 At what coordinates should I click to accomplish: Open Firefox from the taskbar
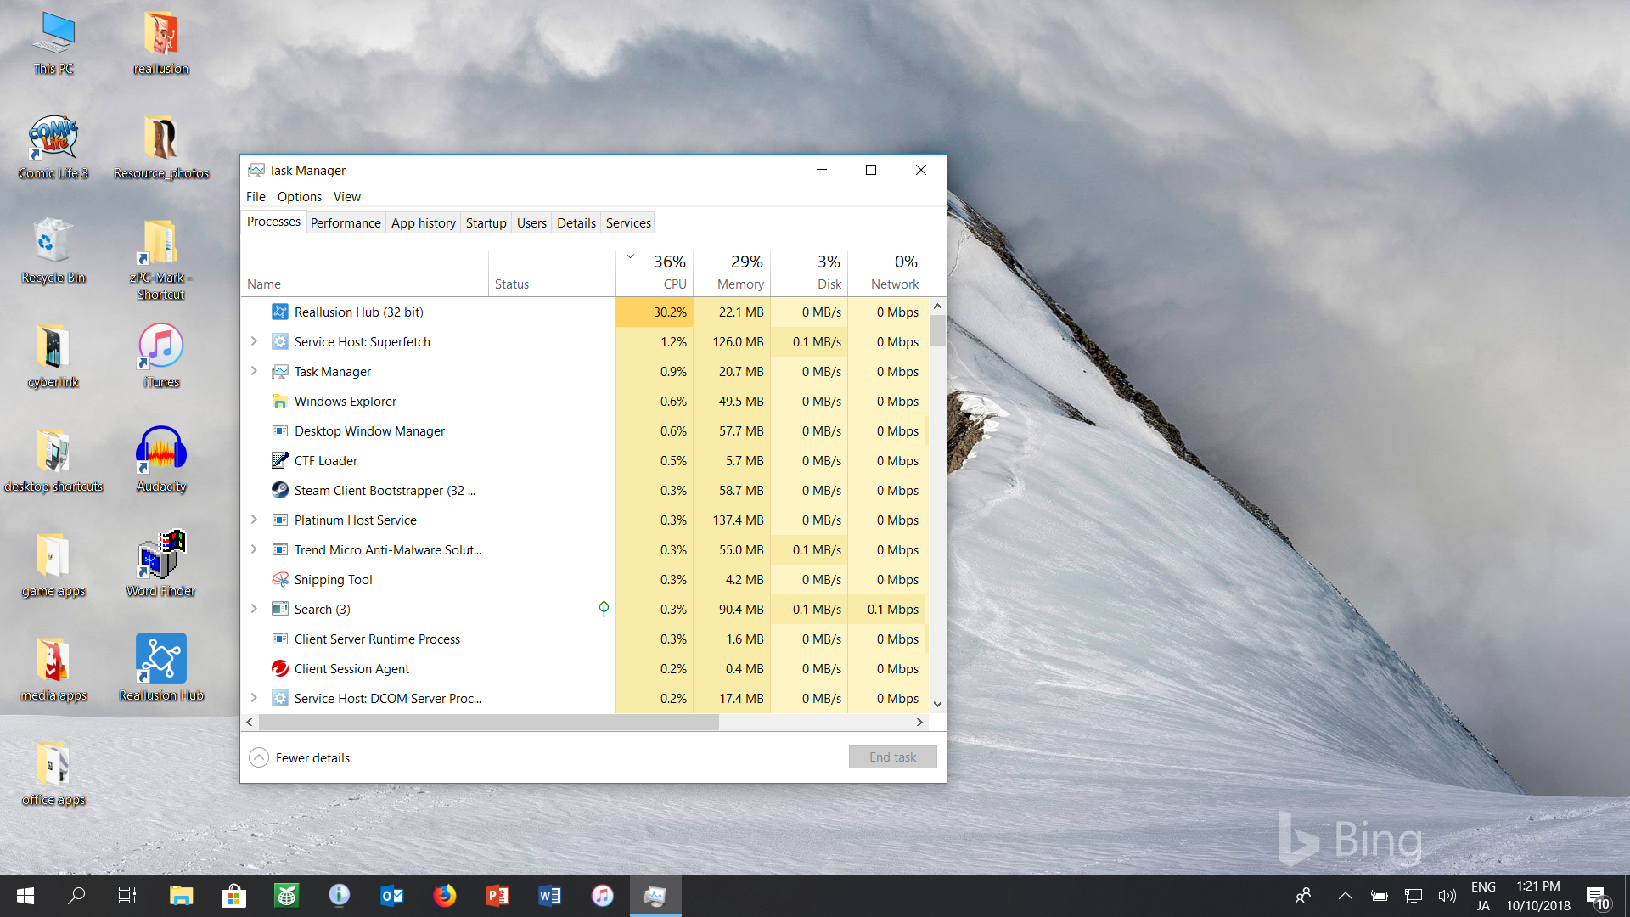coord(444,896)
